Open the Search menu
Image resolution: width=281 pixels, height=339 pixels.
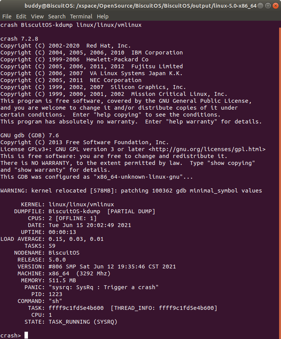pos(57,16)
